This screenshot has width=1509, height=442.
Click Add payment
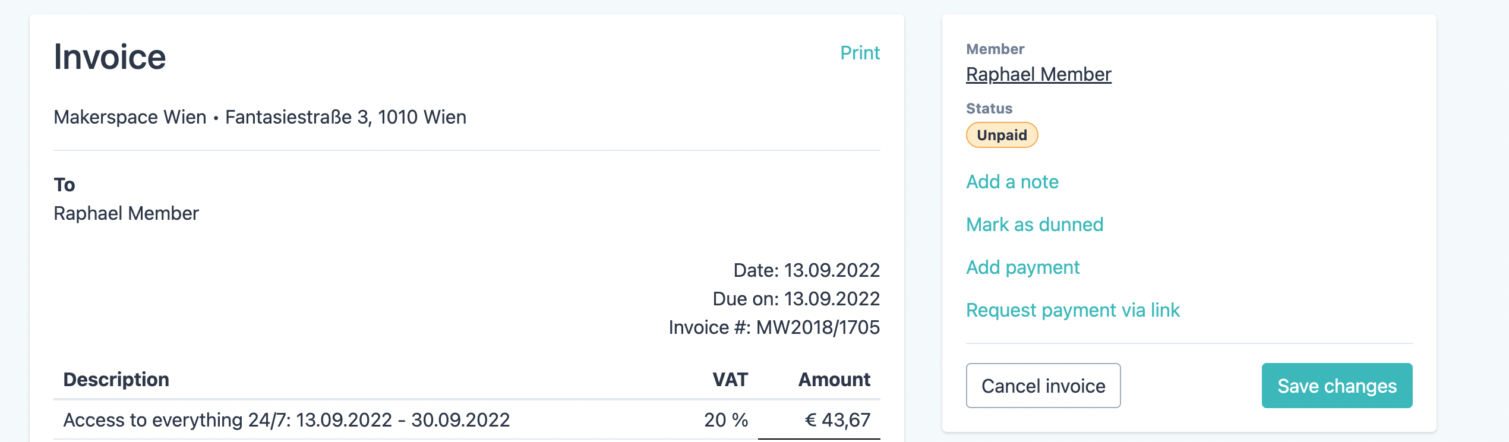point(1022,267)
